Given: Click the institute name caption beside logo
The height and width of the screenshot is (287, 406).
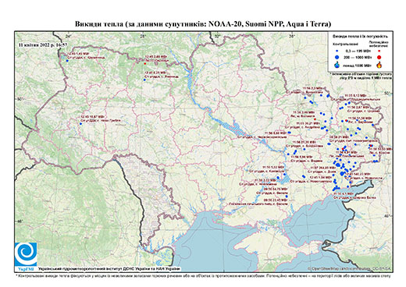Looking at the screenshot, I should point(109,268).
